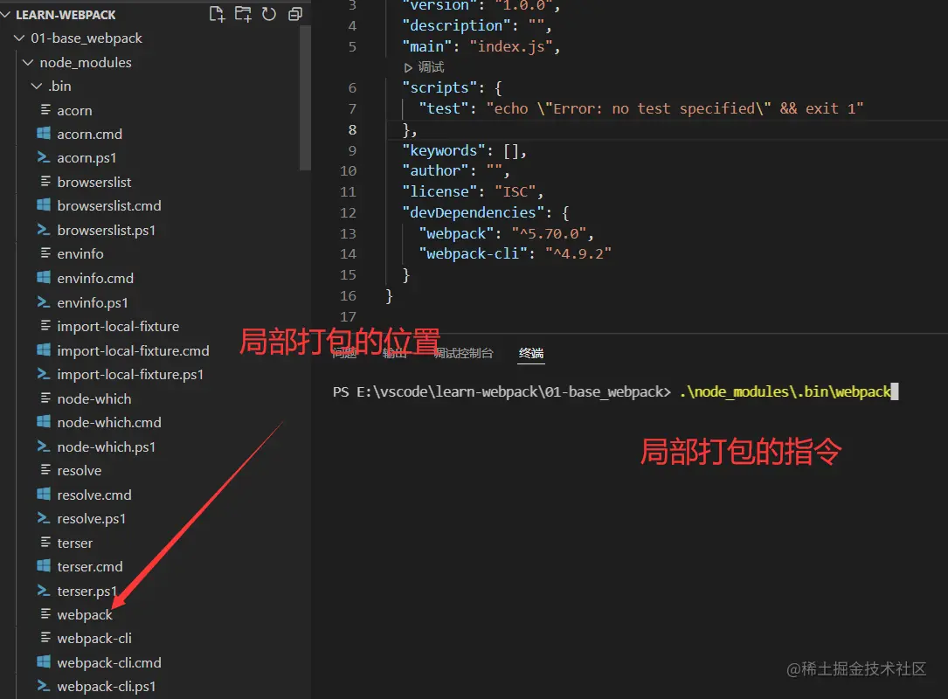948x699 pixels.
Task: Click the Windows icon of acorn.cmd
Action: pos(44,134)
